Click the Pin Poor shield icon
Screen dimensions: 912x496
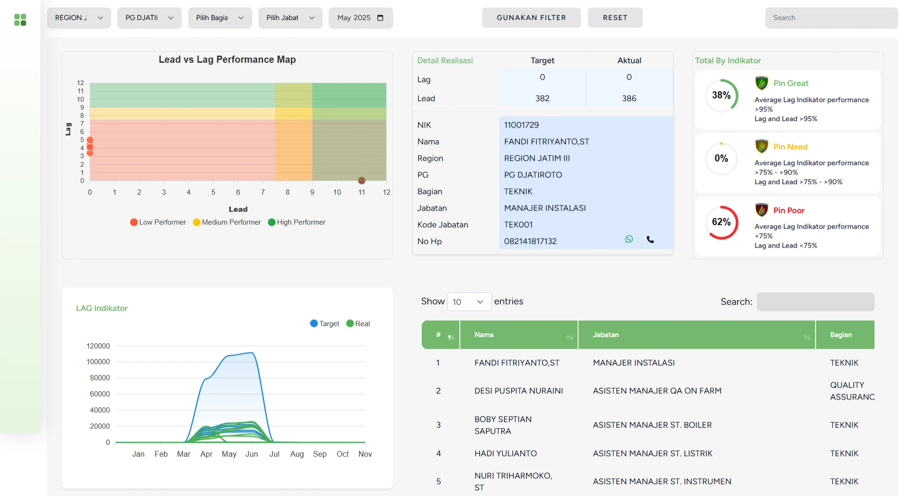(x=761, y=210)
